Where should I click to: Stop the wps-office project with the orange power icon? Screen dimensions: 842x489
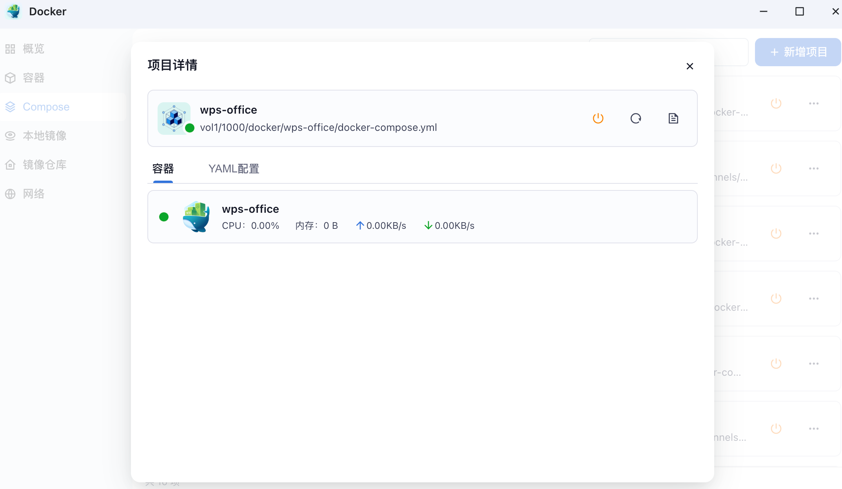[x=598, y=118]
